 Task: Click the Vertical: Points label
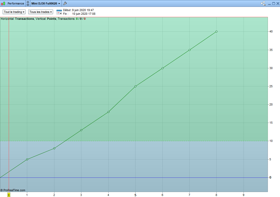46,19
